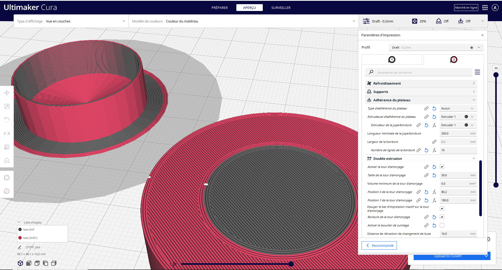
Task: Click the bottom layer slider handle
Action: (496, 185)
